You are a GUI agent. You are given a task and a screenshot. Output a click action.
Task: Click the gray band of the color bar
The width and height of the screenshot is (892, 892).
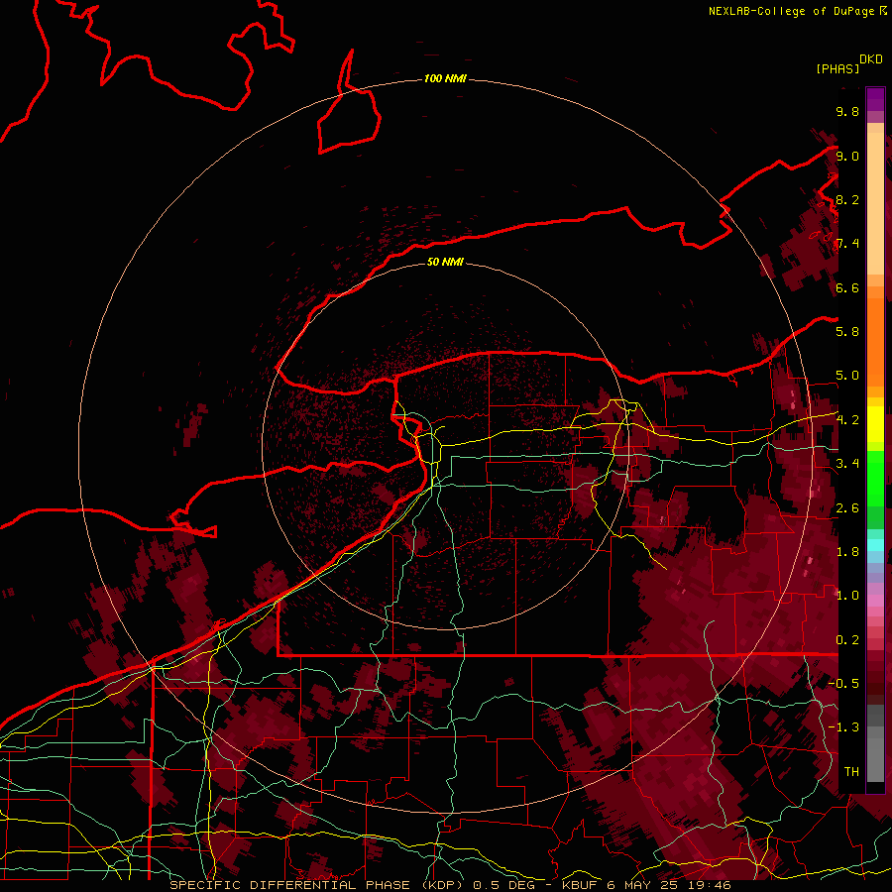pos(875,743)
